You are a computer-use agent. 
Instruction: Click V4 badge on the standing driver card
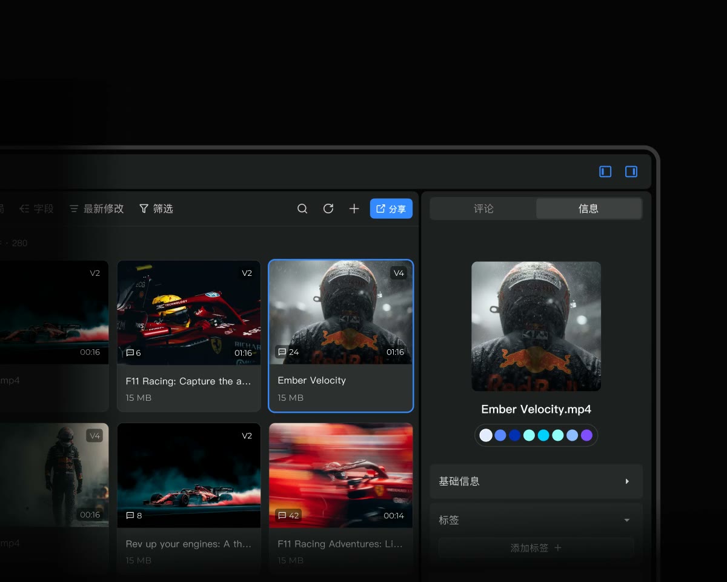click(95, 435)
